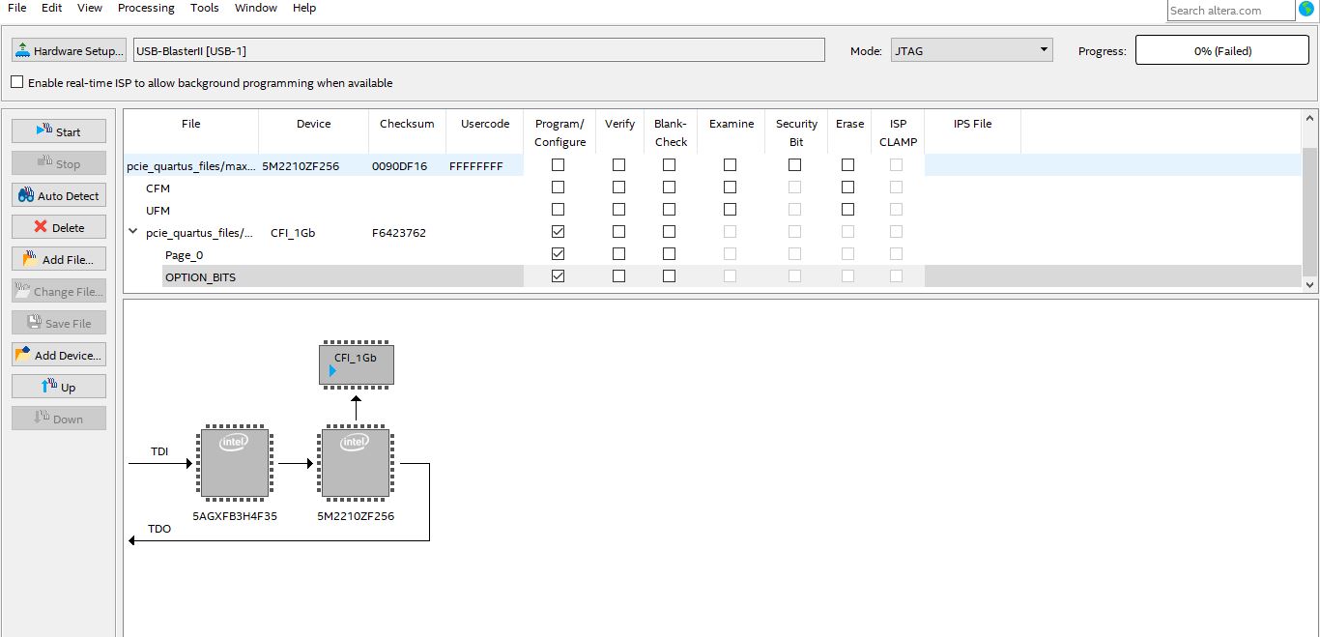Click the Progress bar showing 0% (Failed)

coord(1221,50)
